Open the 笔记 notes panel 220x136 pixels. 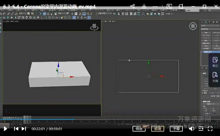tap(215, 62)
